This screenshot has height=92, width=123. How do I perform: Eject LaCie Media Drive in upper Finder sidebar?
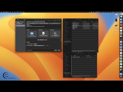[70, 42]
